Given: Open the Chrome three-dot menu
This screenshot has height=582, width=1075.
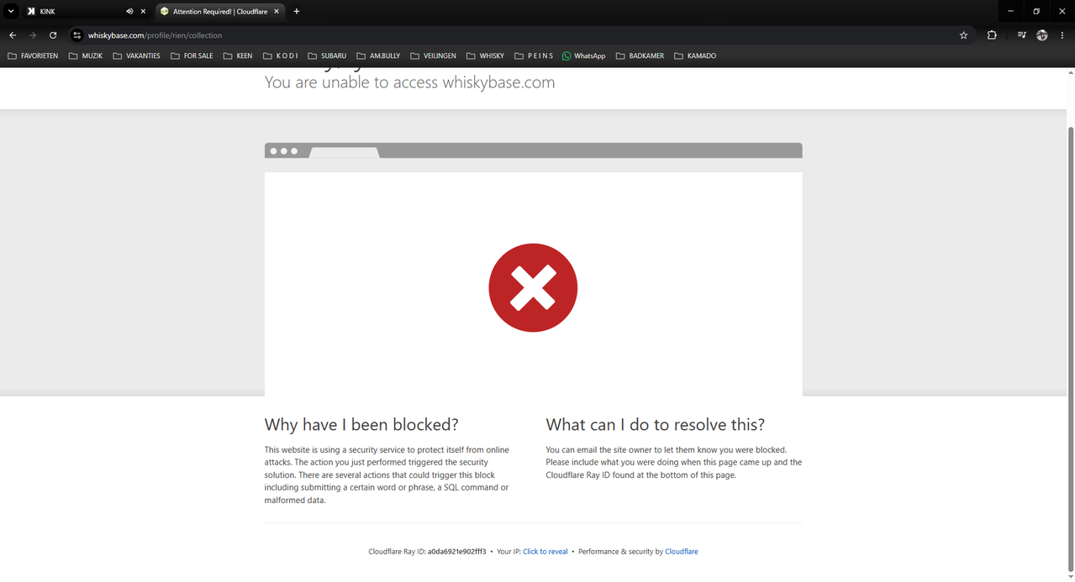Looking at the screenshot, I should click(x=1062, y=35).
